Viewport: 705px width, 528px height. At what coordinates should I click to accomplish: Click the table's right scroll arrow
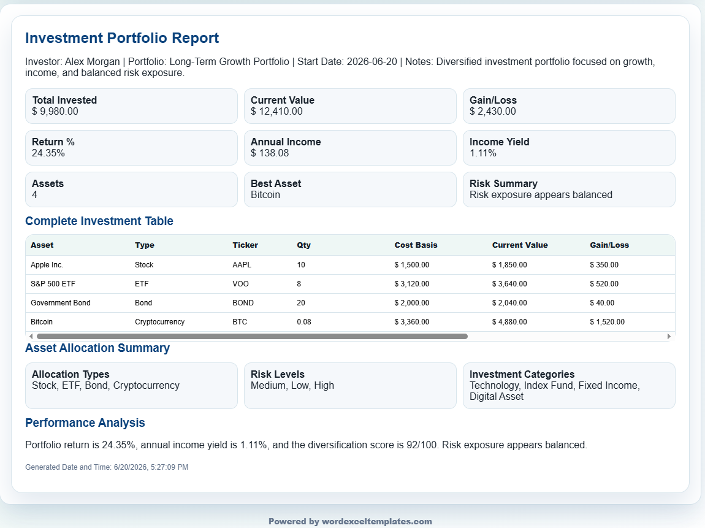[x=669, y=337]
